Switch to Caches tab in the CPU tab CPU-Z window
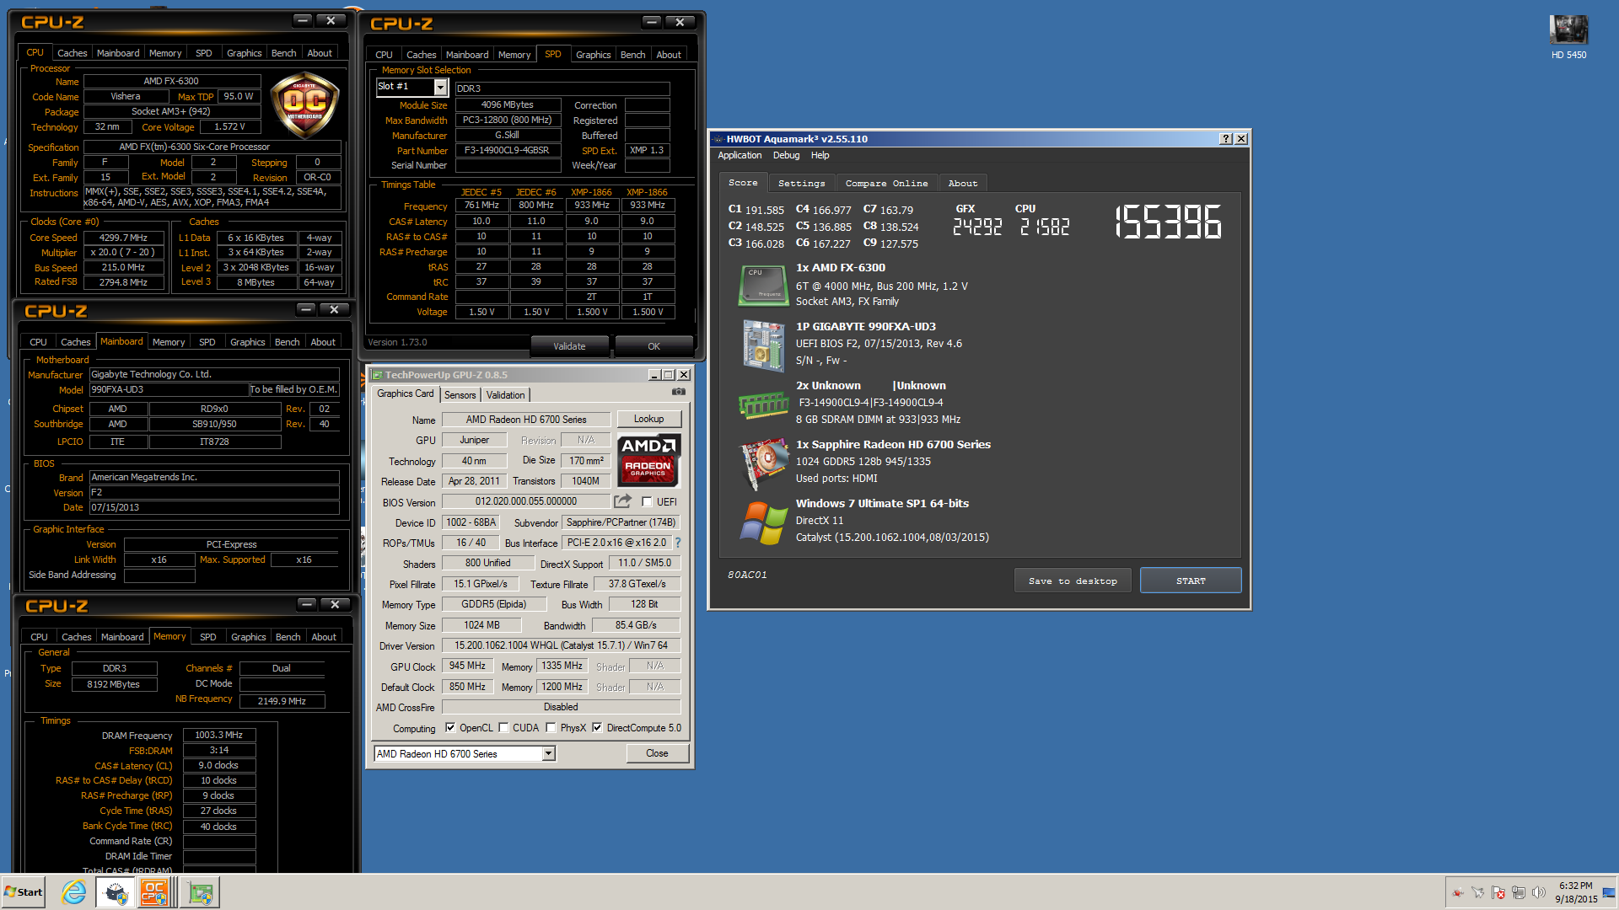Screen dimensions: 1619x910 (x=73, y=53)
